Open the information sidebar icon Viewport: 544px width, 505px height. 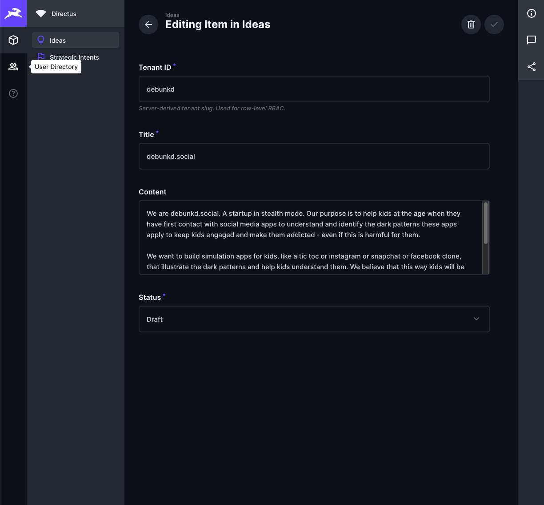(x=531, y=13)
